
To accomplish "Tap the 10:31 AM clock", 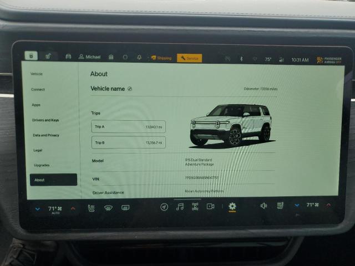I will [x=300, y=60].
